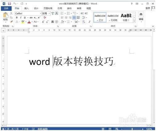Select the Format Painter brush

click(x=11, y=22)
